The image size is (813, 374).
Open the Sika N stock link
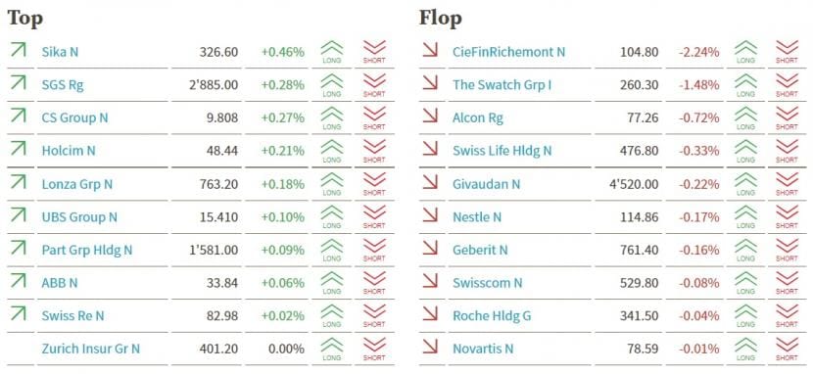tap(60, 52)
